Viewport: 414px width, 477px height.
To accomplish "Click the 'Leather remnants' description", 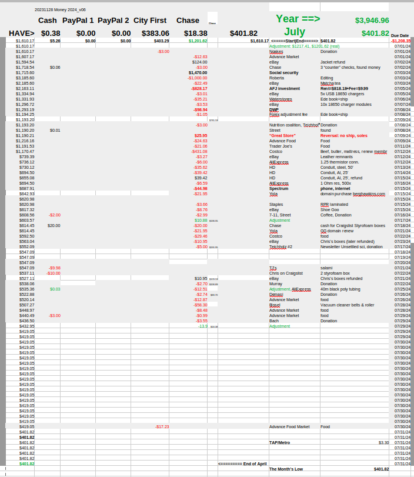I will (x=336, y=156).
